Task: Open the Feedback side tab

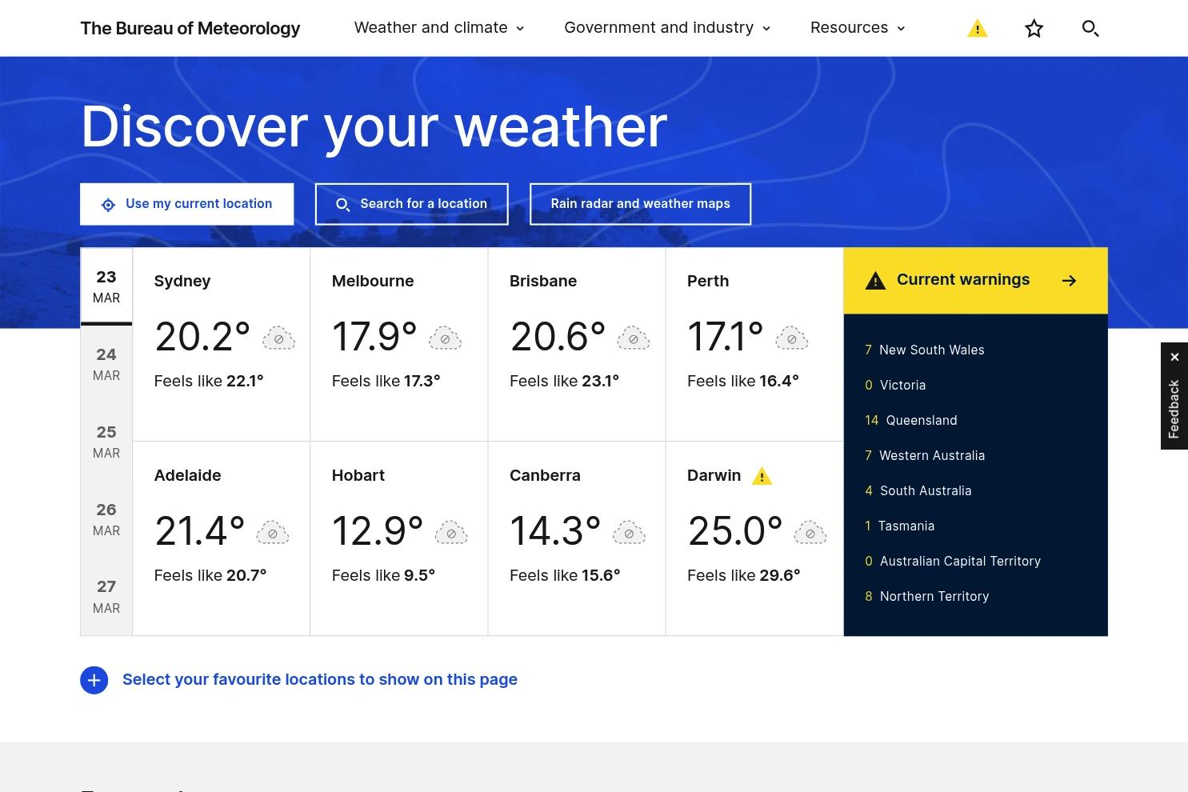Action: (x=1174, y=409)
